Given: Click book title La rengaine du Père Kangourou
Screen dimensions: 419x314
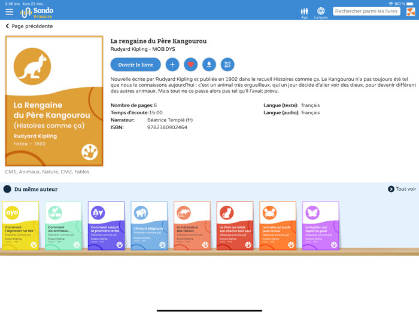Looking at the screenshot, I should point(159,41).
